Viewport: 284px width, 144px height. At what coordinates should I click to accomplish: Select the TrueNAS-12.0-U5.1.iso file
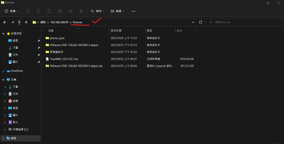coord(64,59)
